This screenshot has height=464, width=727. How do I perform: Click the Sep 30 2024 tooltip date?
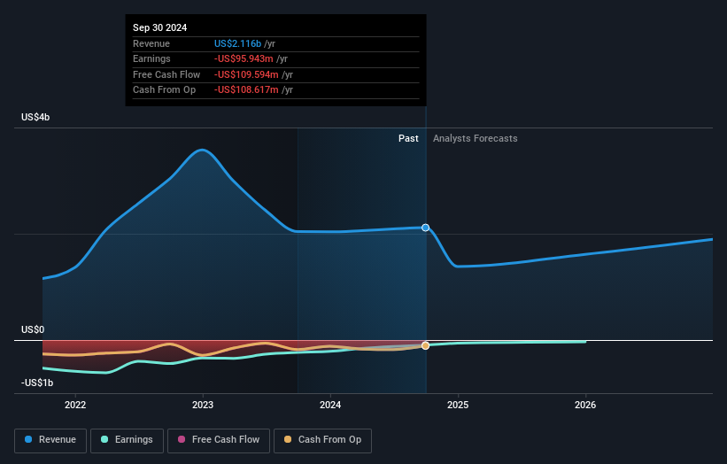click(160, 27)
